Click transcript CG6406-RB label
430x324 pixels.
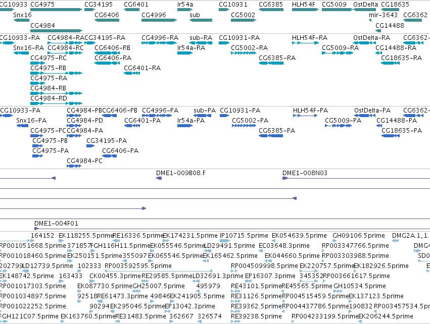[x=113, y=47]
